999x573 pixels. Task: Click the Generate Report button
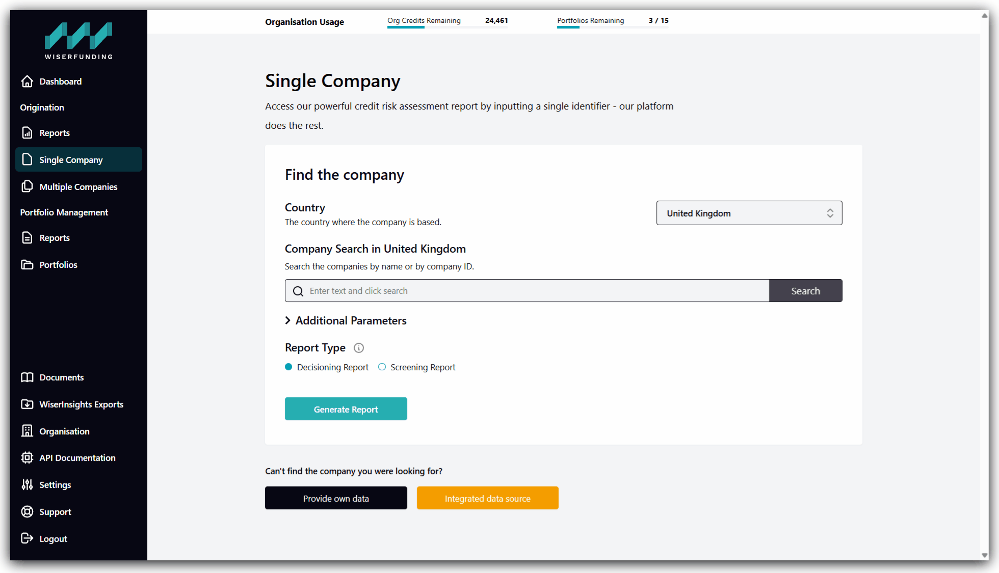[346, 409]
